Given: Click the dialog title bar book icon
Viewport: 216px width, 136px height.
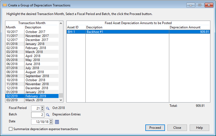Looking at the screenshot, I should pyautogui.click(x=5, y=5).
